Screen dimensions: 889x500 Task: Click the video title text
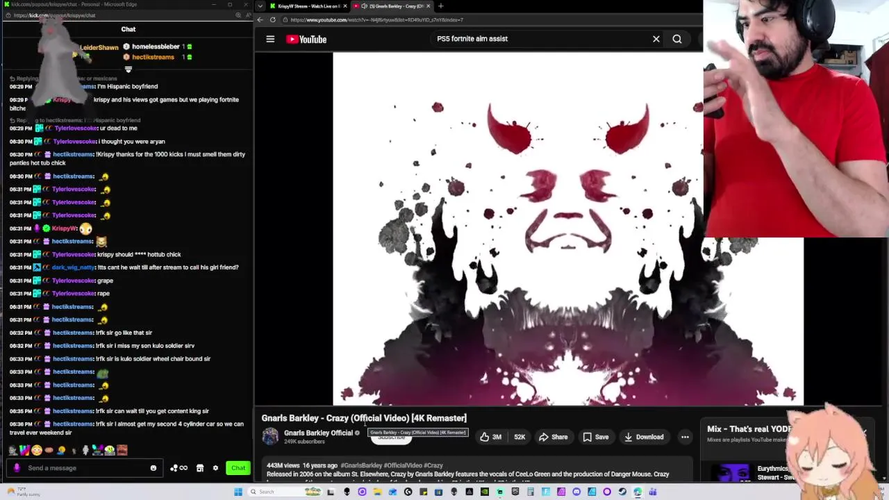(364, 418)
